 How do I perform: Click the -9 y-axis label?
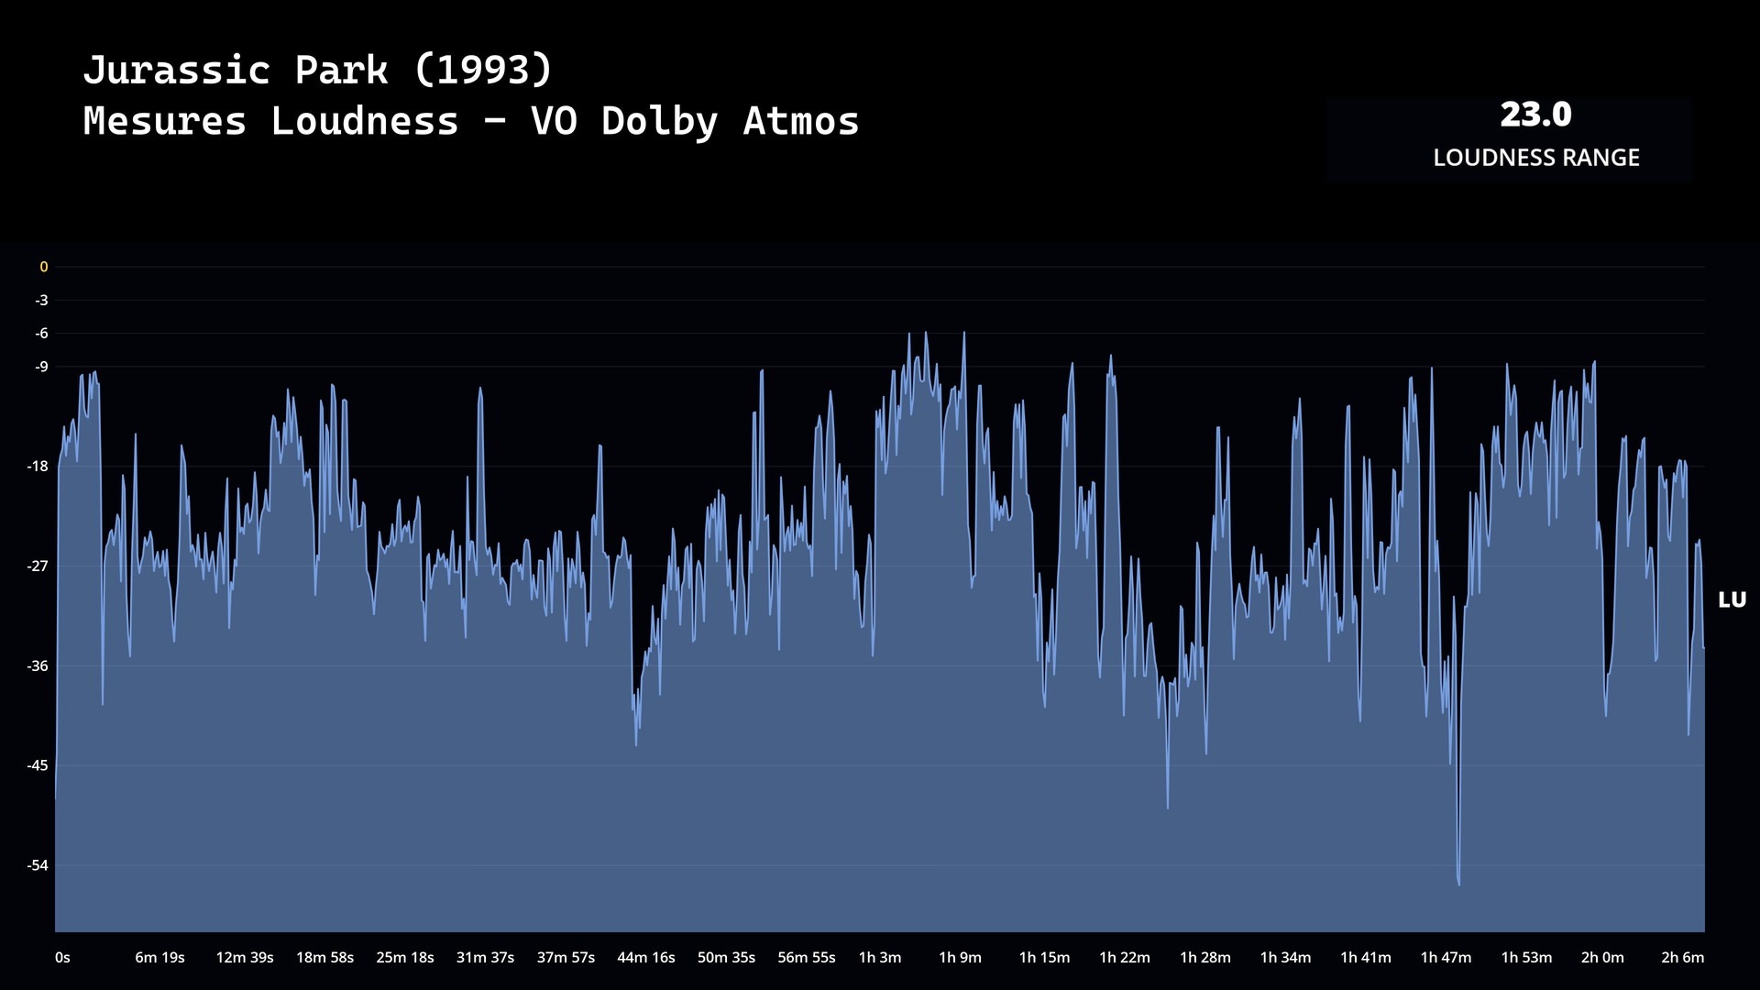[x=42, y=367]
